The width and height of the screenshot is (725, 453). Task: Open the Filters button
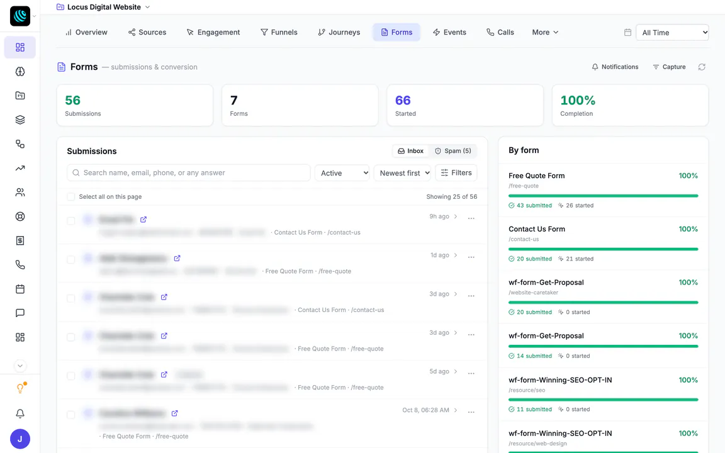456,173
